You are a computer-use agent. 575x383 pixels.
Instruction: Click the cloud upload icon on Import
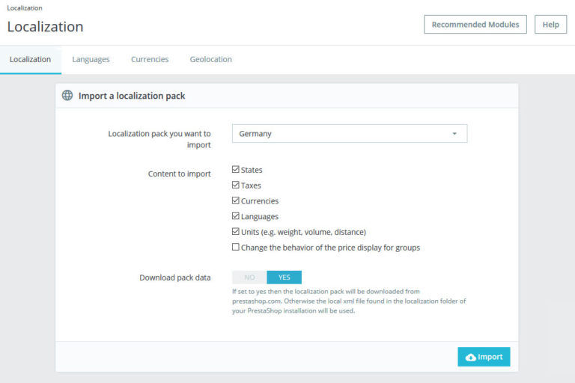pos(470,358)
